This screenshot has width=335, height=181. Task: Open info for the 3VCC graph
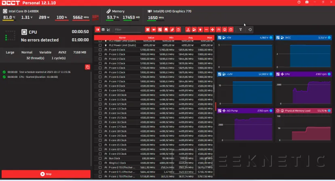[329, 37]
